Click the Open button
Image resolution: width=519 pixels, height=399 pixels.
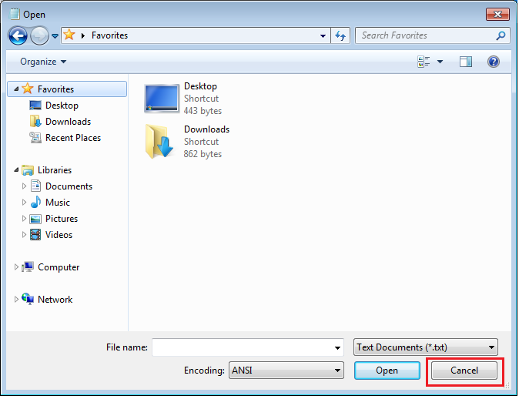pos(387,370)
